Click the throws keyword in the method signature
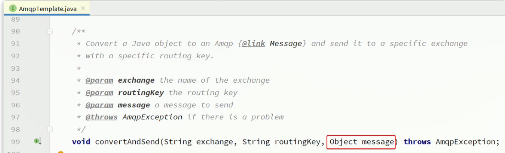This screenshot has height=153, width=505. tap(417, 142)
